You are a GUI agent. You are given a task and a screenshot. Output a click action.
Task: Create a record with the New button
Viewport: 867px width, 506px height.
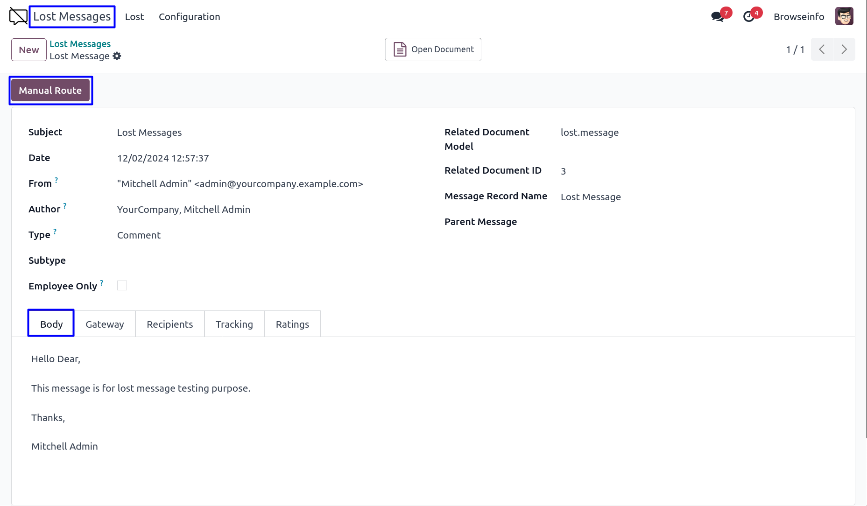(29, 50)
